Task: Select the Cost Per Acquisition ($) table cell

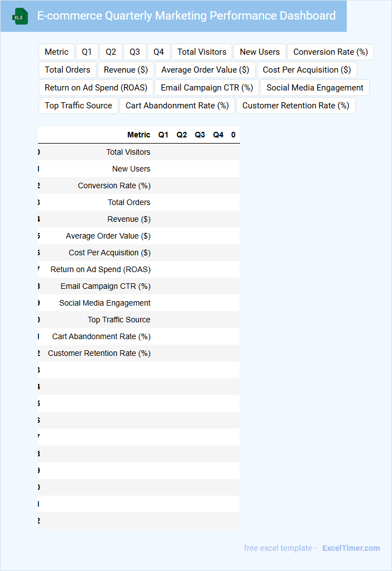Action: point(109,253)
